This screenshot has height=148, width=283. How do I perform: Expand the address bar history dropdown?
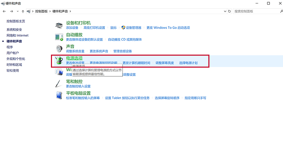pos(225,11)
